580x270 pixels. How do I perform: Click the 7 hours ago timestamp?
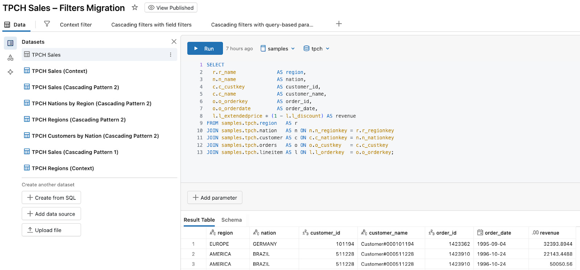click(239, 49)
